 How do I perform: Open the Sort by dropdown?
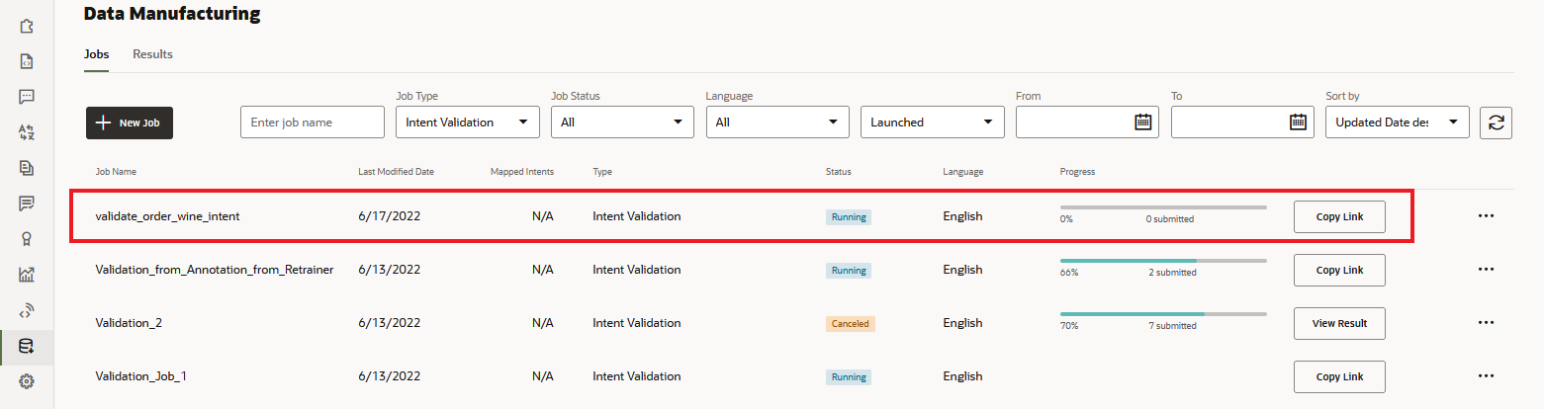coord(1397,123)
